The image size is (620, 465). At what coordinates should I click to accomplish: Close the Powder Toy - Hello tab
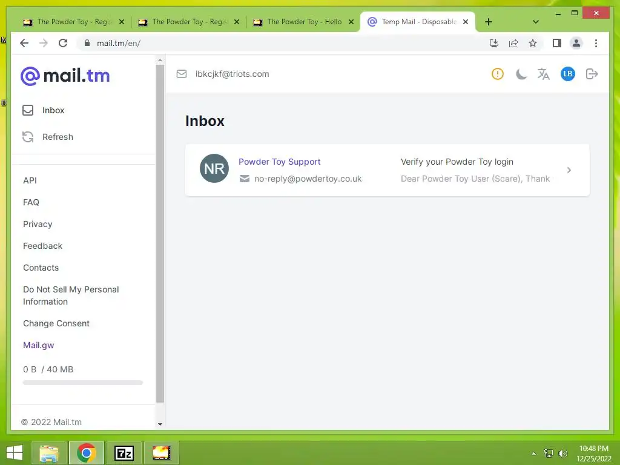pos(351,22)
